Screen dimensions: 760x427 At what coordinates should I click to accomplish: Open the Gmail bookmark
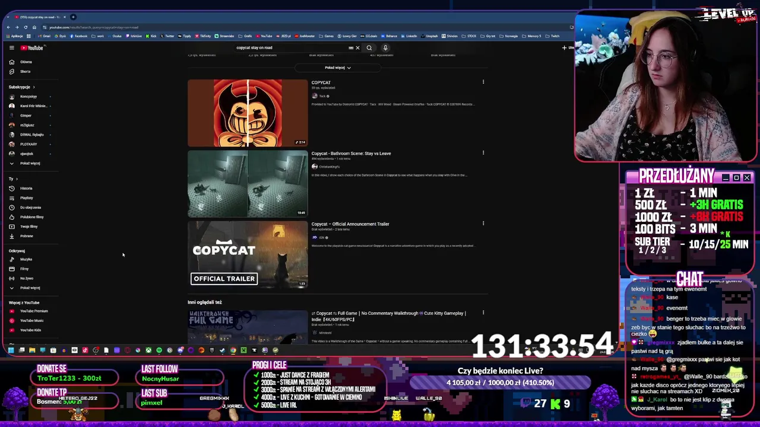(x=45, y=36)
